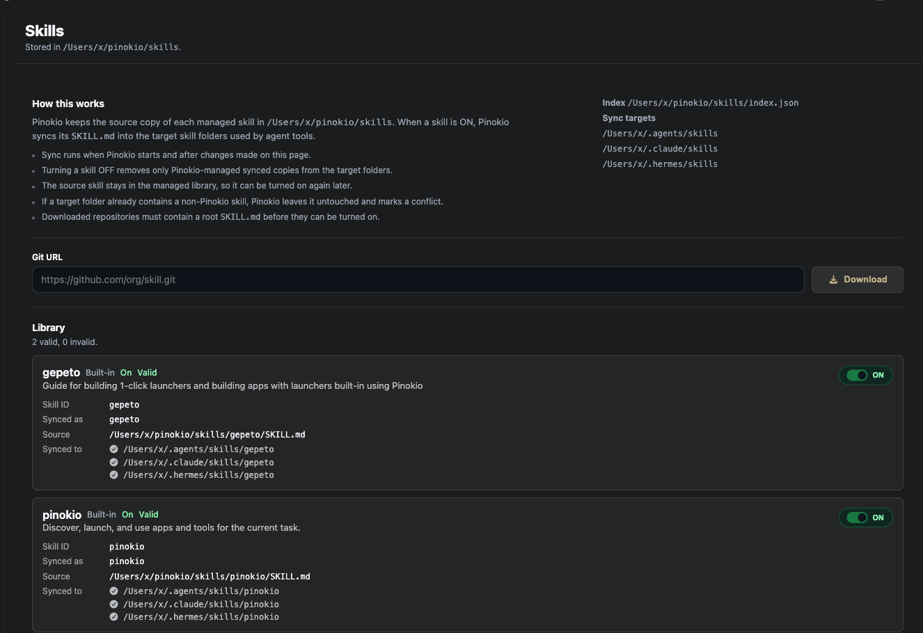Image resolution: width=923 pixels, height=633 pixels.
Task: Click the '2 valid, 0 invalid.' status text
Action: pyautogui.click(x=65, y=342)
